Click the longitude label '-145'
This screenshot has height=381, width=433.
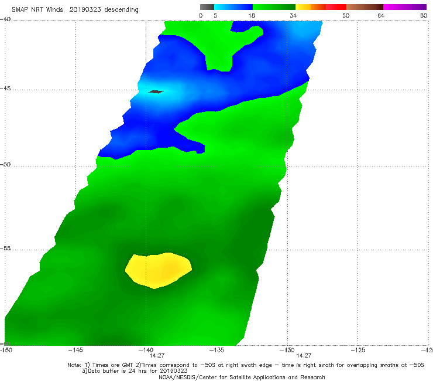75,350
